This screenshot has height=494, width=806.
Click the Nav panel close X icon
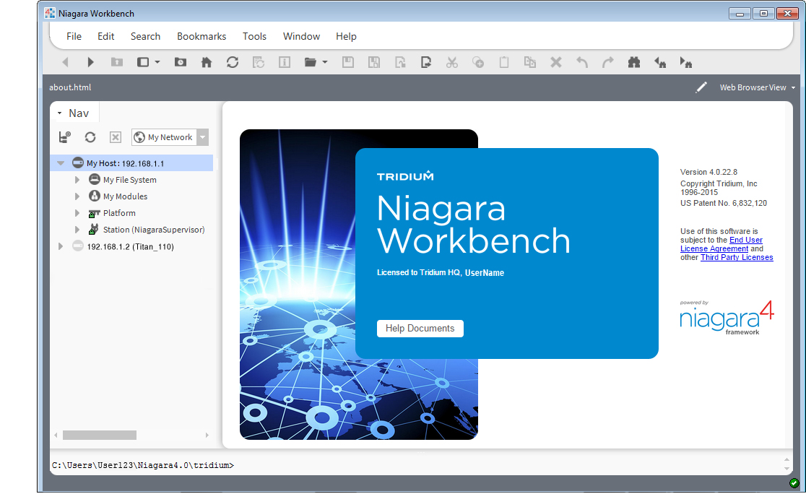116,136
